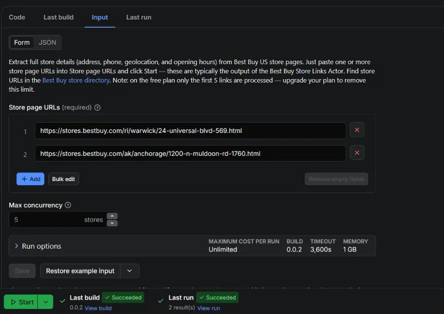The height and width of the screenshot is (314, 444).
Task: Open the dropdown next to Start button
Action: pos(45,302)
